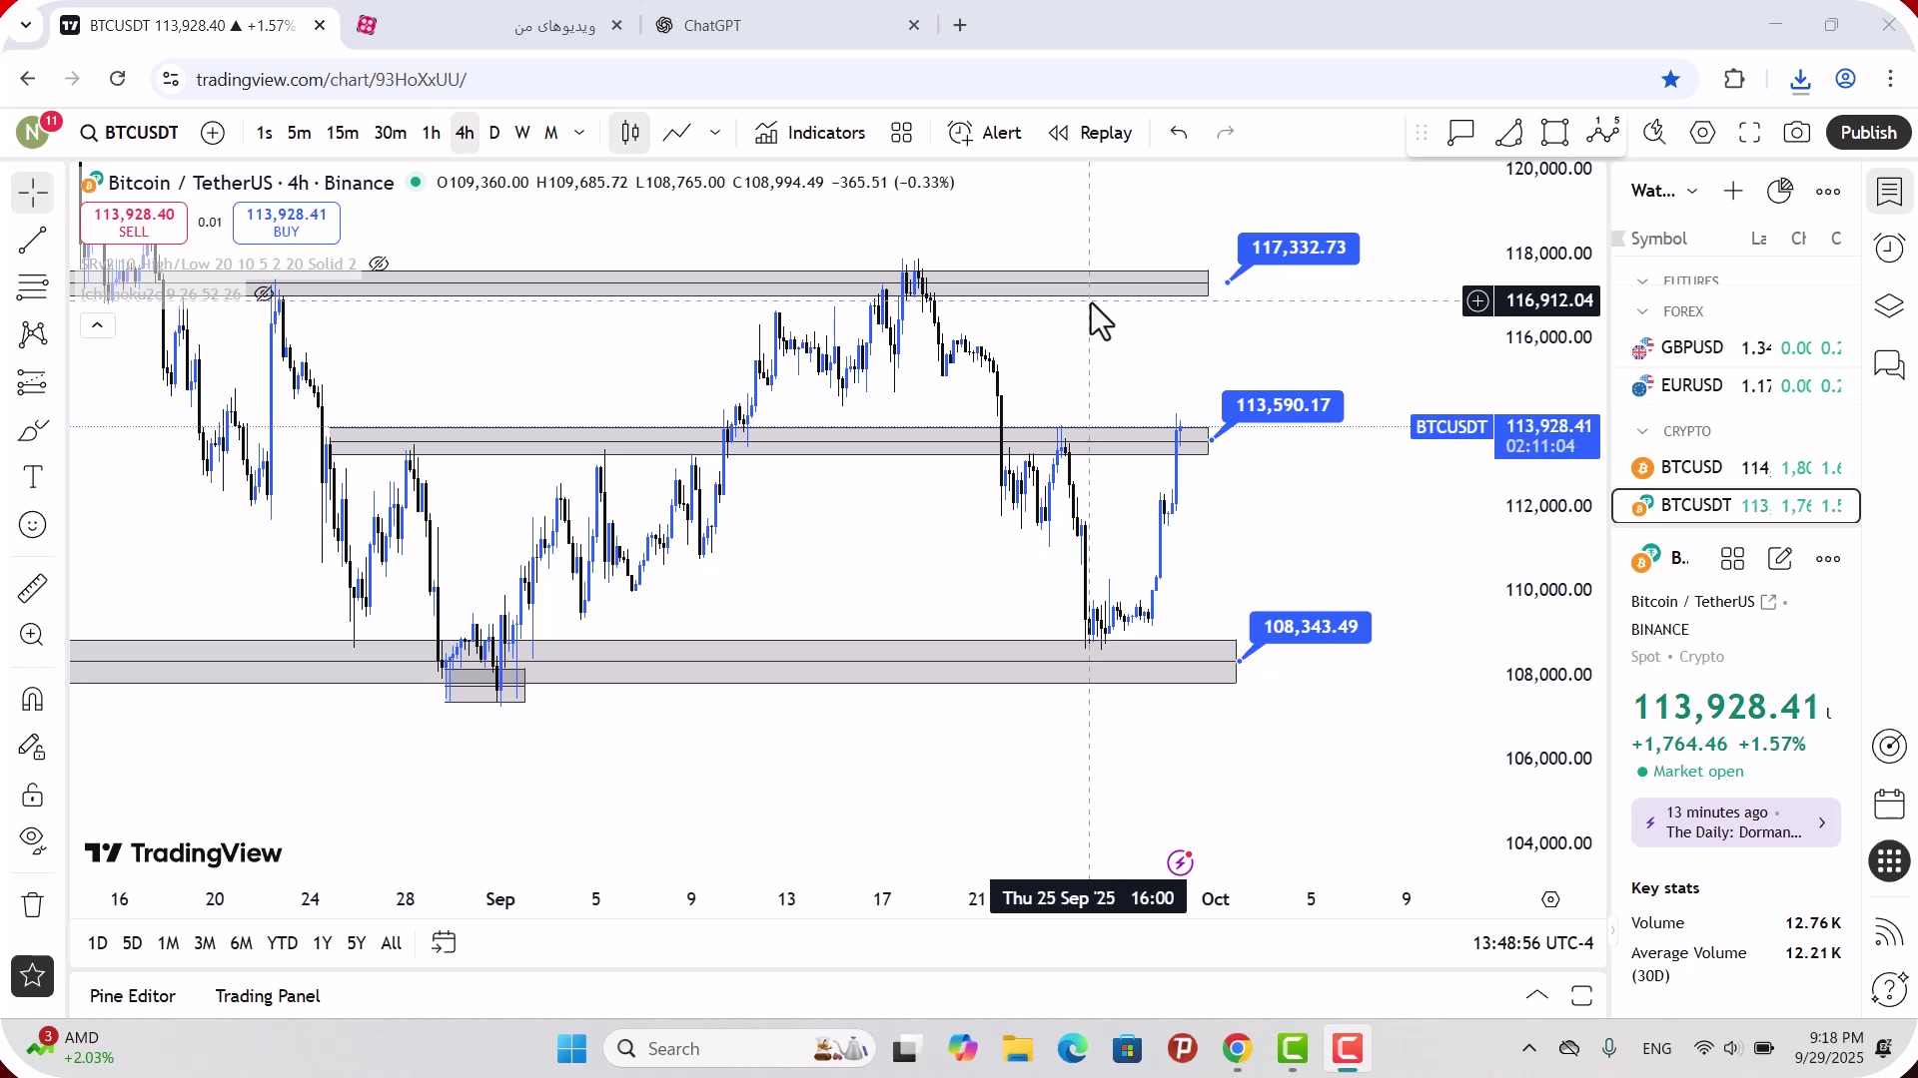The height and width of the screenshot is (1078, 1918).
Task: Click the 113,928.40 SELL button
Action: pos(134,223)
